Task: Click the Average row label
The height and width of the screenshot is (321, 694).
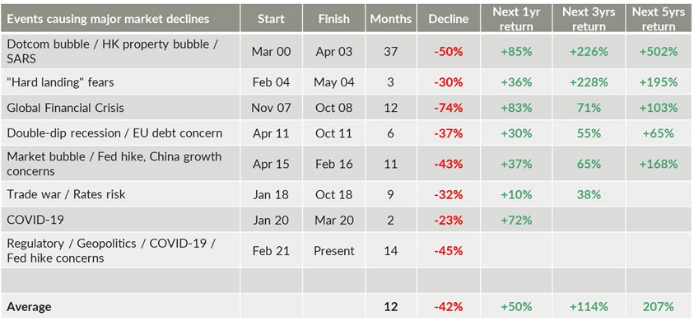Action: click(29, 306)
